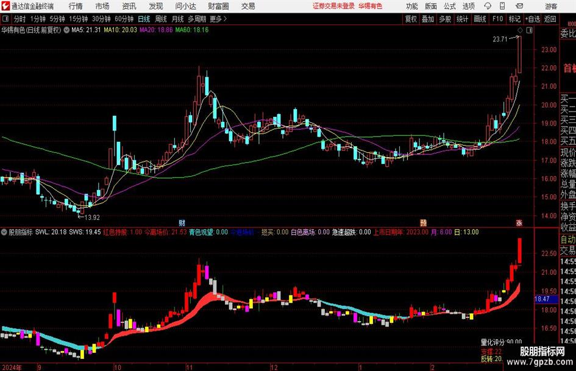576x371 pixels.
Task: Open the 功能 menu
Action: (412, 6)
